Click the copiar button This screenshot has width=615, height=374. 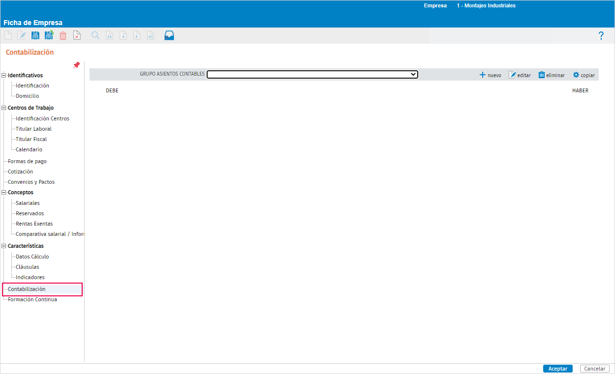point(584,75)
